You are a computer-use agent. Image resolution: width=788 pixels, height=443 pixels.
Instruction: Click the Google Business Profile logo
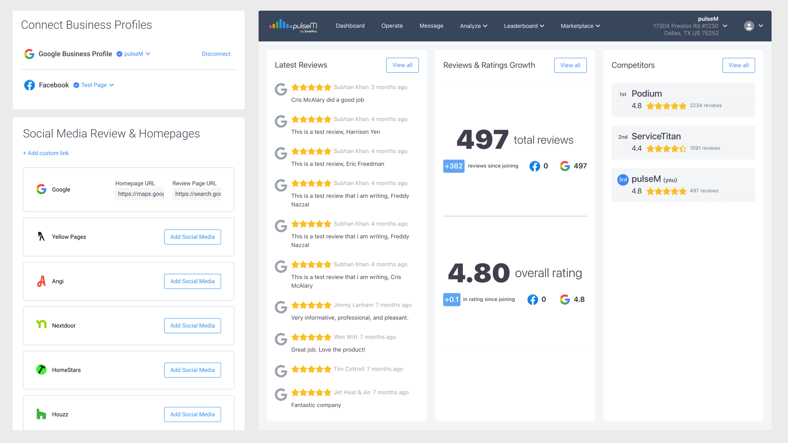[29, 54]
